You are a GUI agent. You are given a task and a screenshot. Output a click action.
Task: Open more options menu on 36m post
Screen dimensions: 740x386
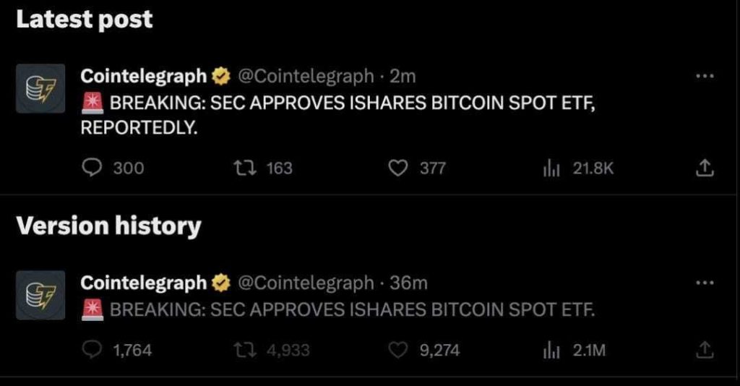pos(704,283)
